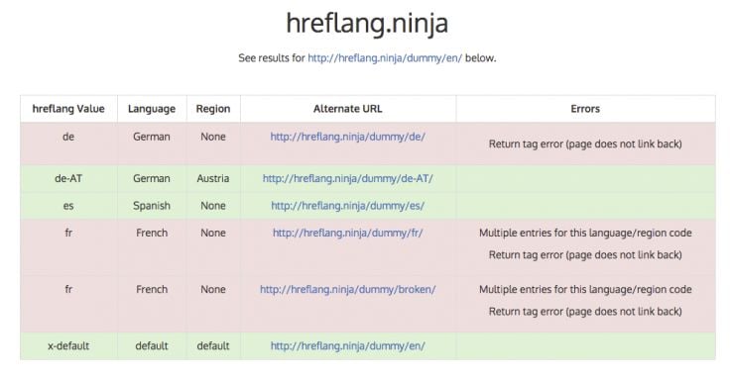Open the hreflang.ninja/dummy/en/ results link
Screen dimensions: 732x379
(385, 58)
